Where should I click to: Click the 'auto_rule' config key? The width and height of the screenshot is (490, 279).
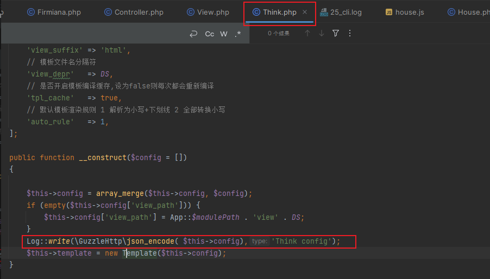pyautogui.click(x=51, y=122)
